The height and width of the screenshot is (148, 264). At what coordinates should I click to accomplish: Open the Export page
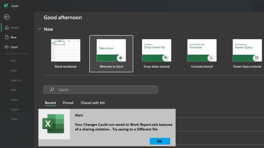[15, 109]
